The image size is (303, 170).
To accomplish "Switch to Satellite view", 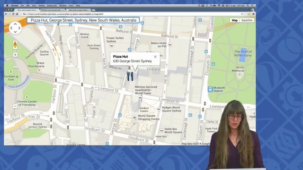I will click(247, 20).
